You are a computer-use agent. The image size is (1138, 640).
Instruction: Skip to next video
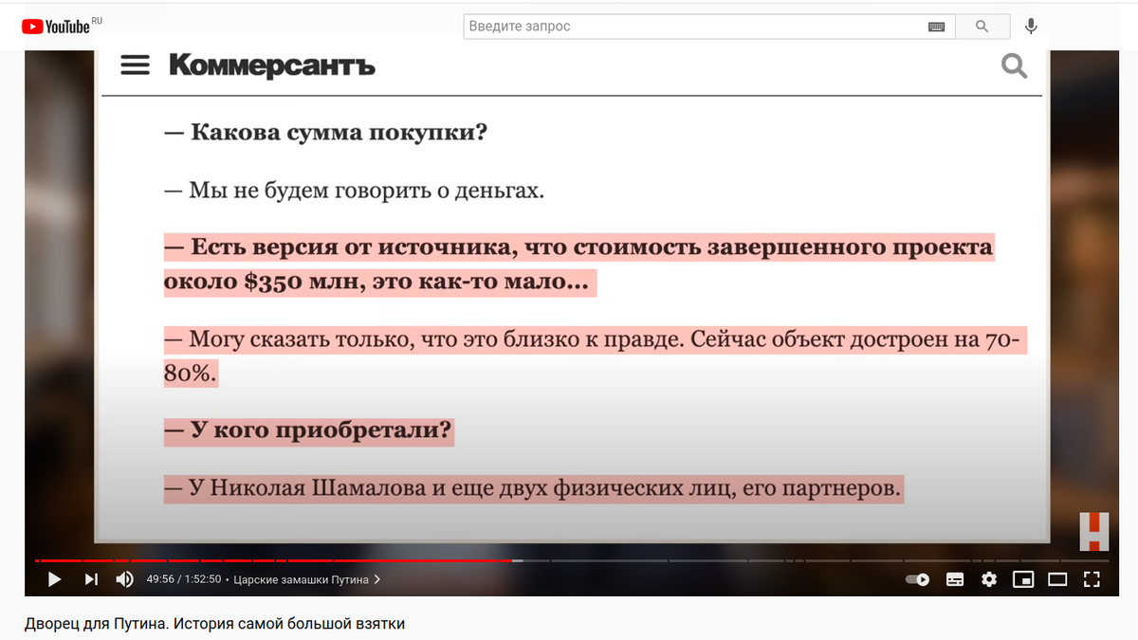point(91,579)
